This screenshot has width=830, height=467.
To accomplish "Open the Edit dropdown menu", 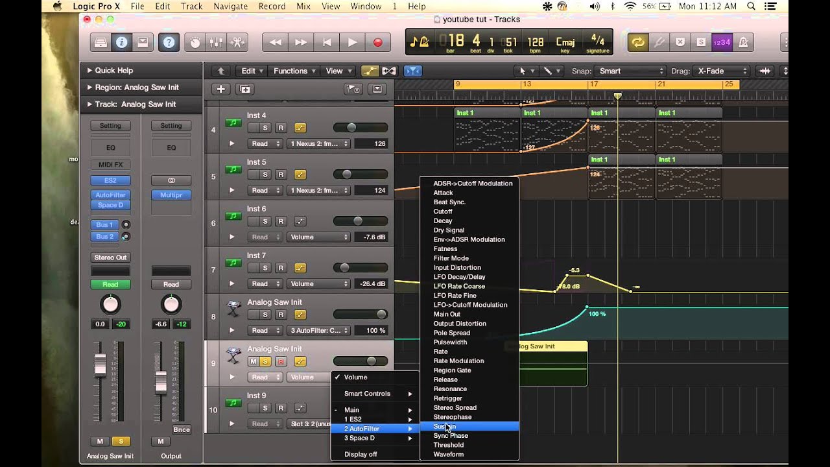I will pos(252,71).
